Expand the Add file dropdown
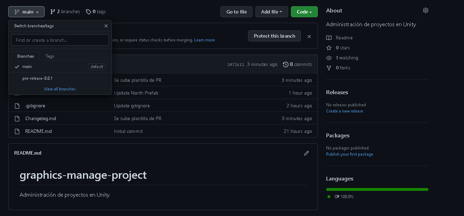 272,12
